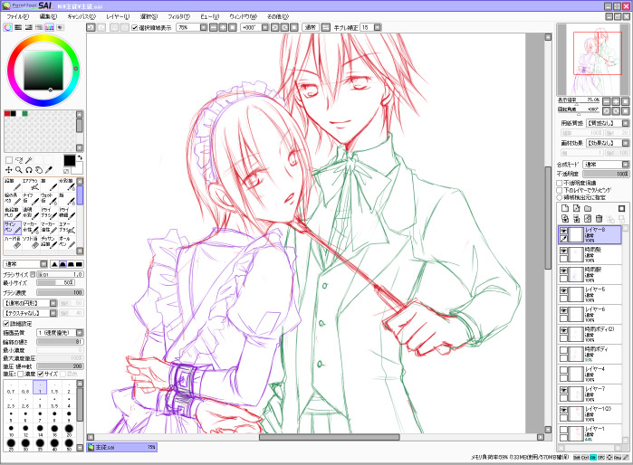Toggle the swatches panel icon in color toolbar
633x465 pixels.
click(49, 27)
